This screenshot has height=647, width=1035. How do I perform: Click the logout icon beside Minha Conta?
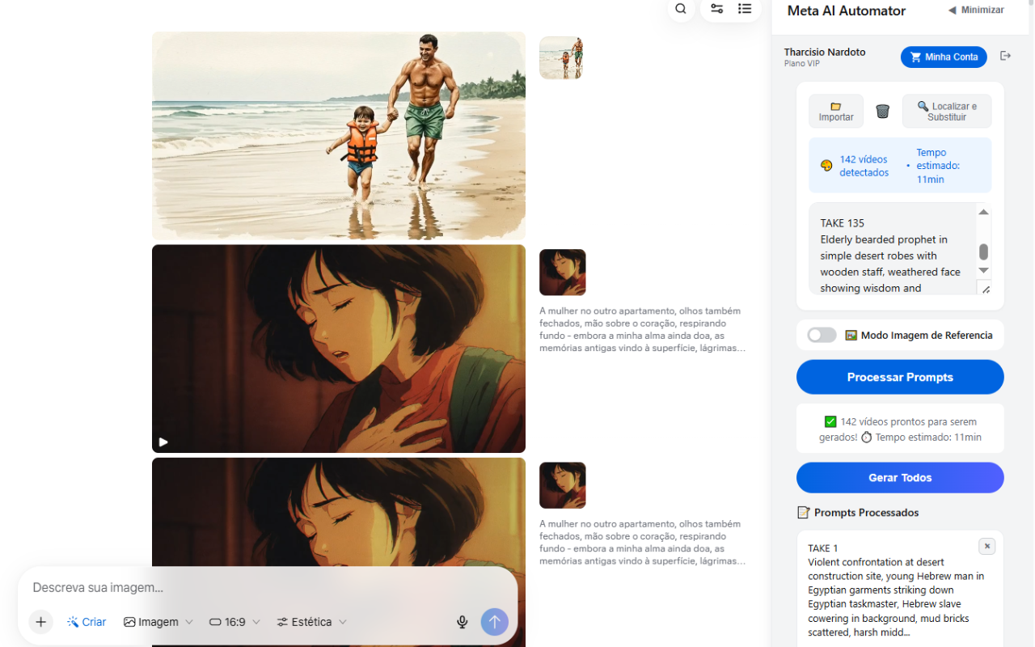(1005, 57)
